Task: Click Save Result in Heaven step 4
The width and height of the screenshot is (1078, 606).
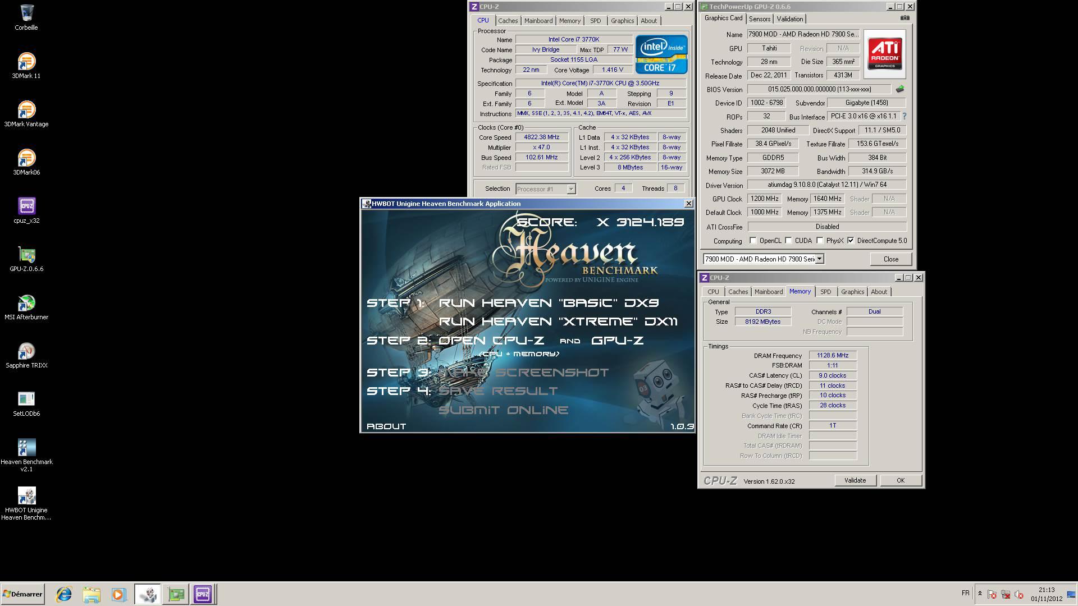Action: [x=498, y=391]
